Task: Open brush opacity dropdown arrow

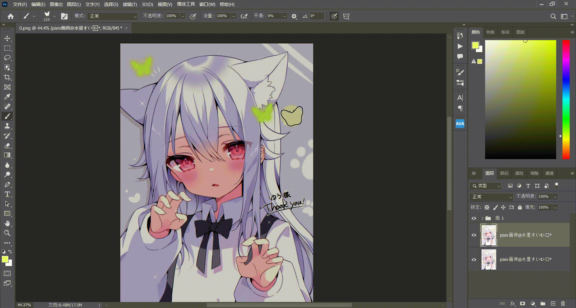Action: coord(183,16)
